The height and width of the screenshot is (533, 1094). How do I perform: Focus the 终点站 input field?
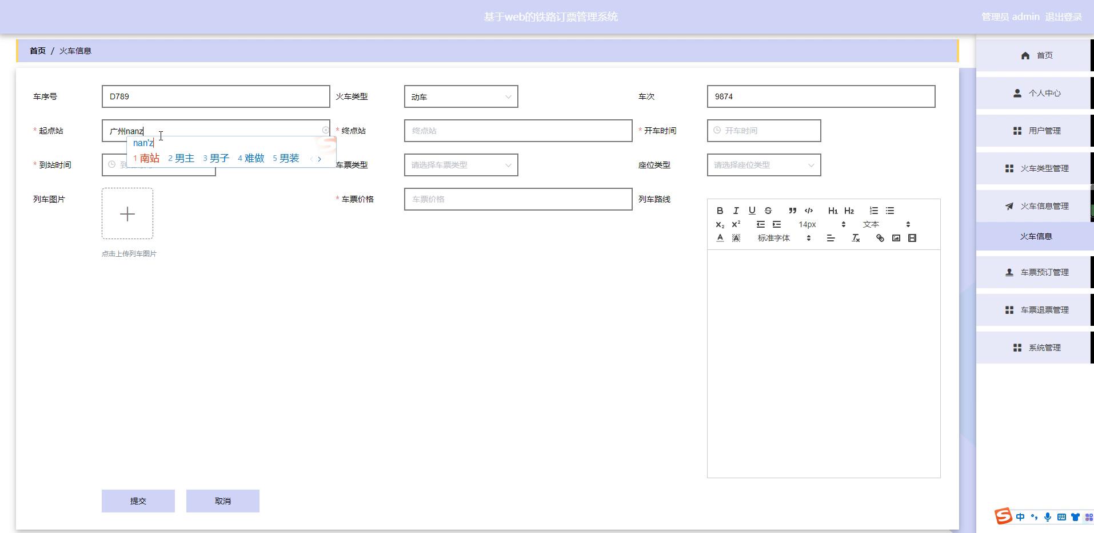[x=518, y=131]
